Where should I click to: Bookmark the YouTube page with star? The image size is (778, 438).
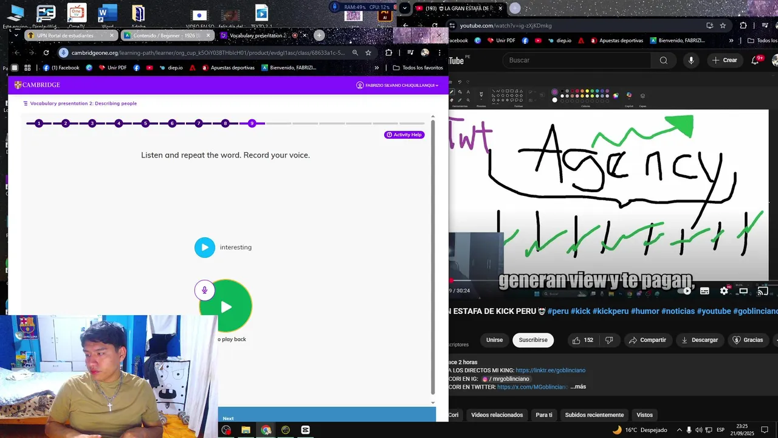tap(723, 26)
